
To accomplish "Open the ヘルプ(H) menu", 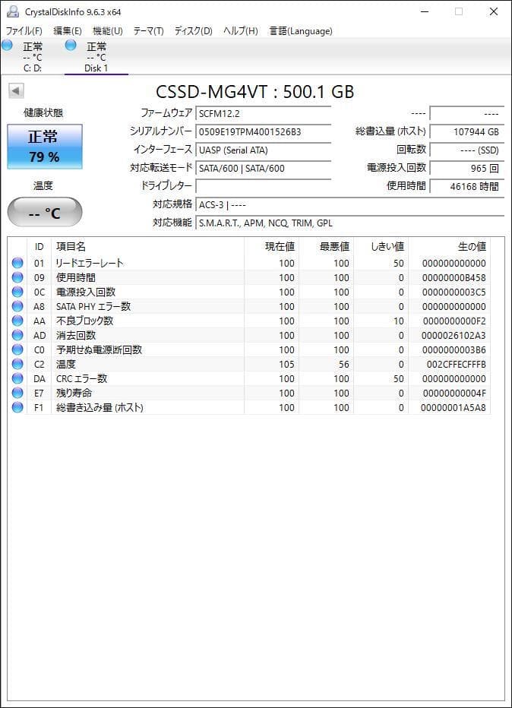I will (x=241, y=31).
